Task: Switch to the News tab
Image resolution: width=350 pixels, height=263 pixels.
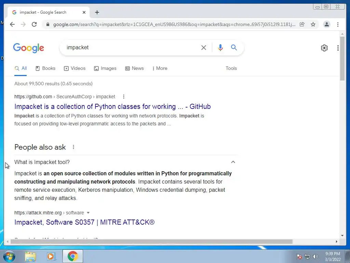Action: (x=134, y=68)
